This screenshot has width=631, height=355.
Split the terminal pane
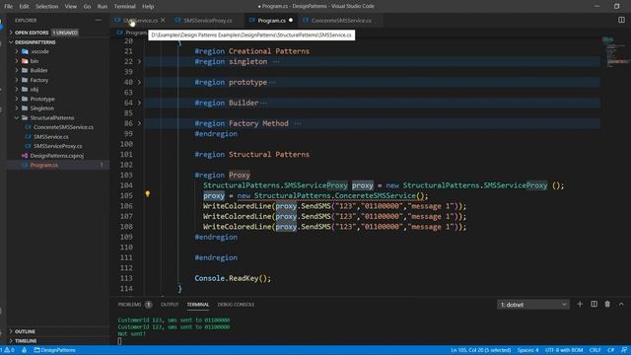[594, 304]
